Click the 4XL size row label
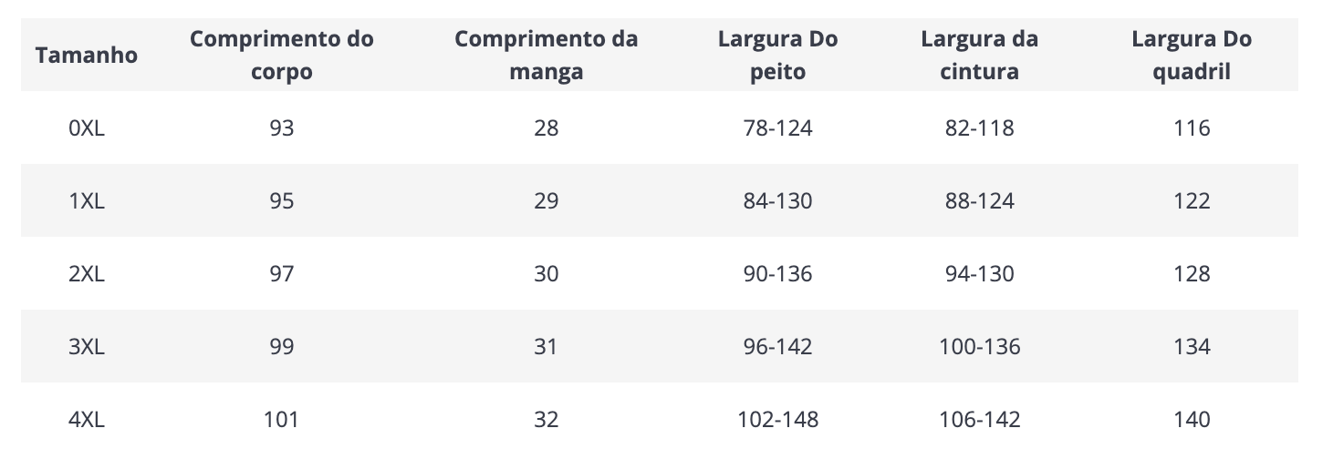The height and width of the screenshot is (459, 1323). pyautogui.click(x=87, y=420)
